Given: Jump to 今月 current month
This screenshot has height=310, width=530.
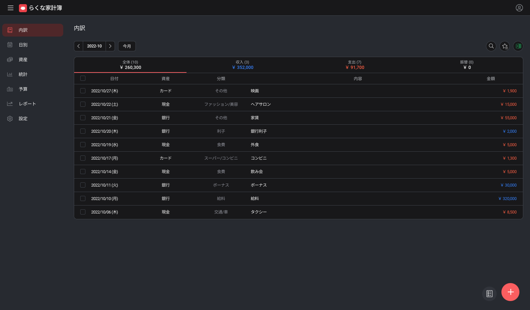Looking at the screenshot, I should pos(127,46).
